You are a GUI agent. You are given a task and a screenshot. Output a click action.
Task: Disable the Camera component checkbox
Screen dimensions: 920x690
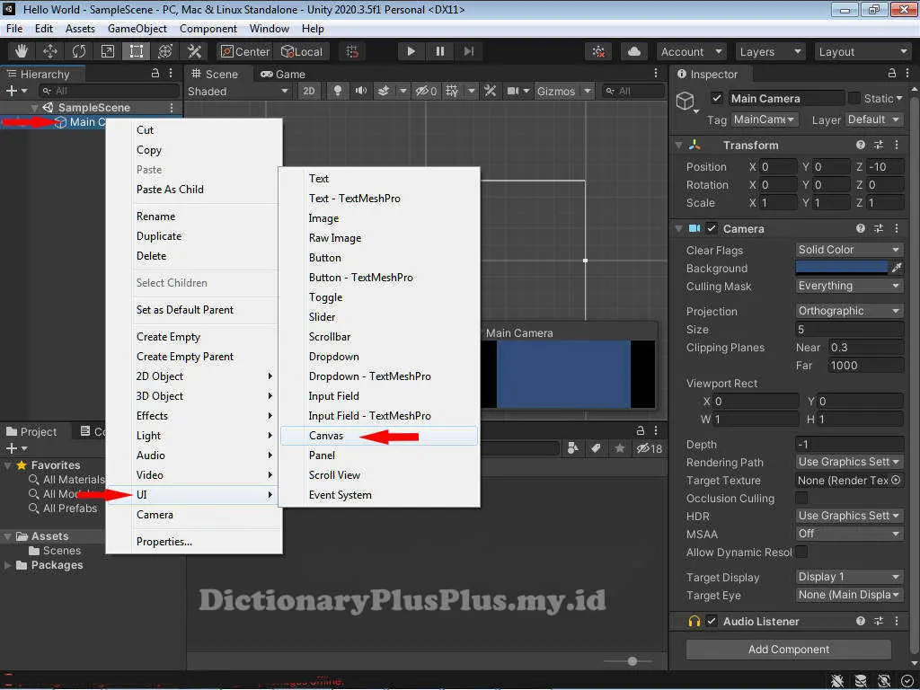click(x=712, y=228)
